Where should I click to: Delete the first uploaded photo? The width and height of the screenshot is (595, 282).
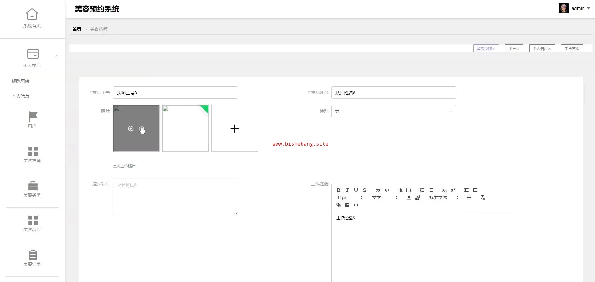pos(142,129)
